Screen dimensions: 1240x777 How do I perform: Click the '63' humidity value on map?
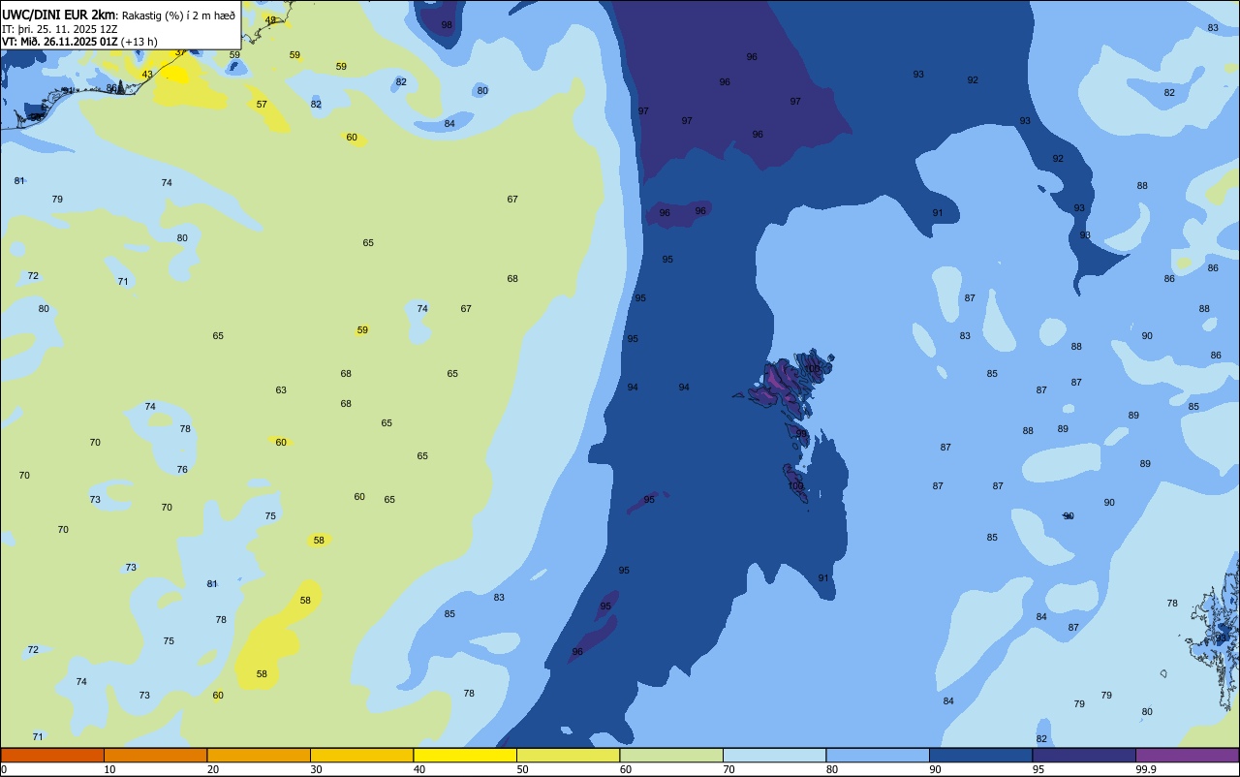[281, 390]
